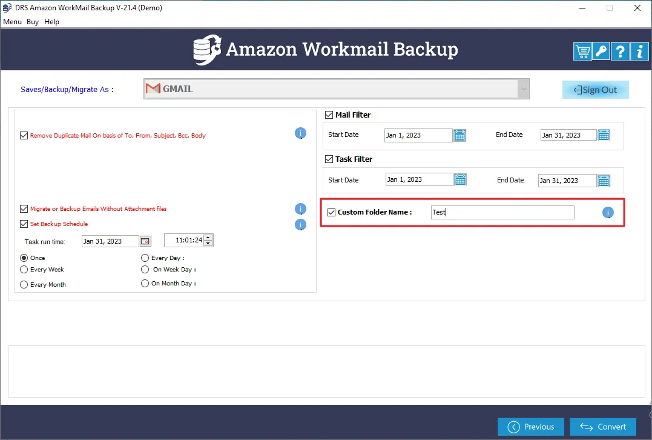Click the key activation icon

[601, 52]
